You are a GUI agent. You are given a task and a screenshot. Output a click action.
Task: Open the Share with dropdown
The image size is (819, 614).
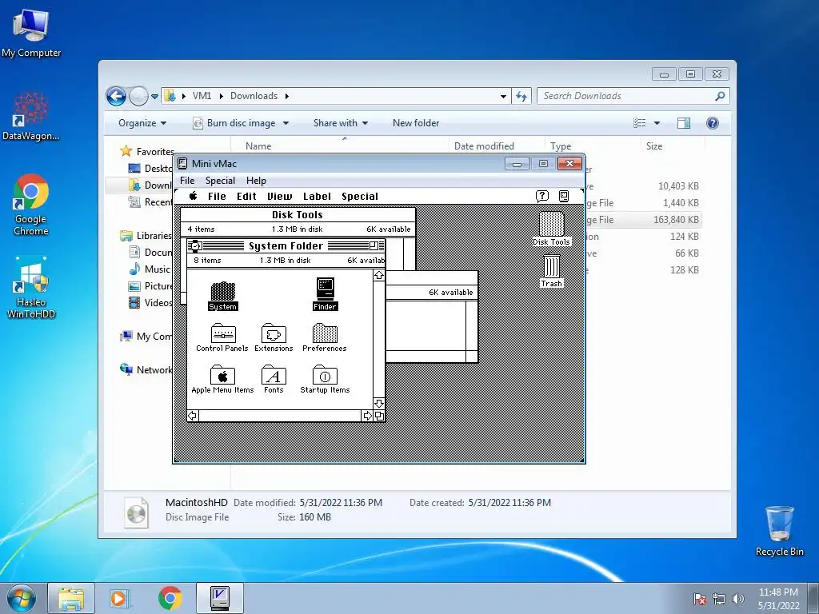(341, 123)
